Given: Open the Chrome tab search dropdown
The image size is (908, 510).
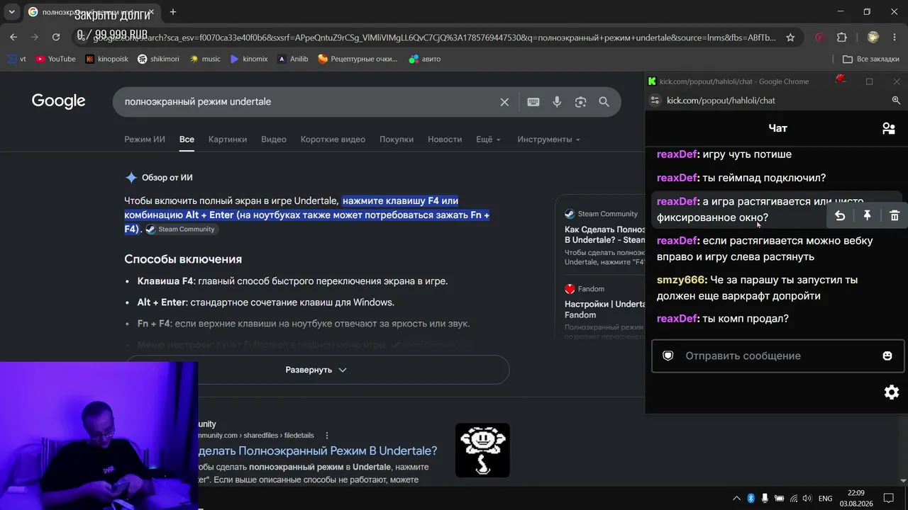Looking at the screenshot, I should (x=11, y=12).
